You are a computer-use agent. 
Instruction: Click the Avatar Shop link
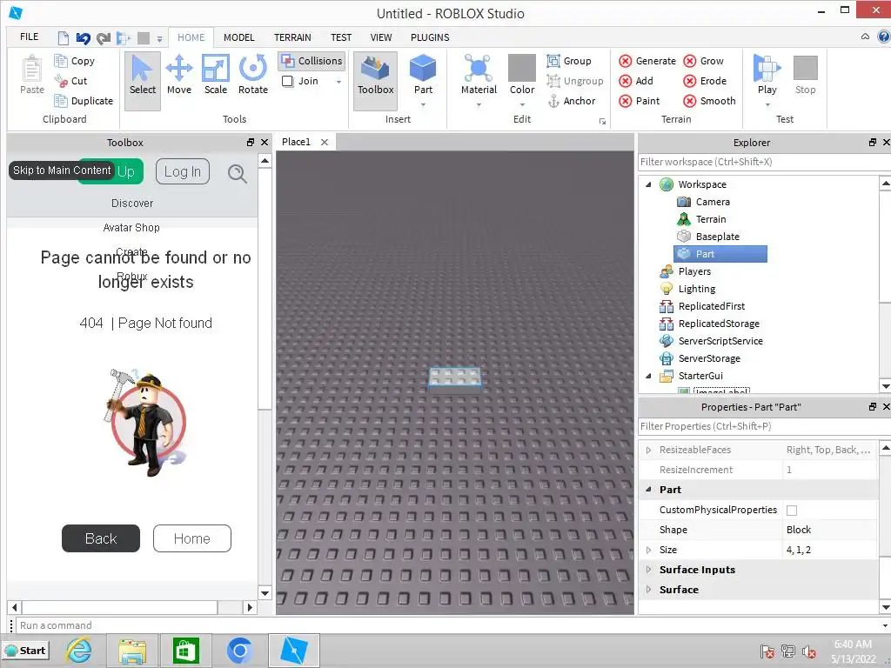click(131, 228)
